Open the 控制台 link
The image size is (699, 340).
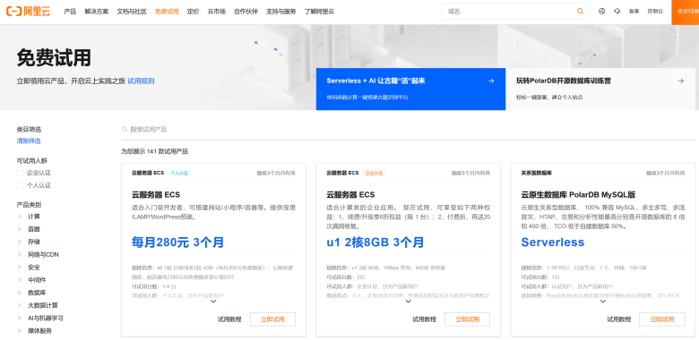(x=655, y=12)
